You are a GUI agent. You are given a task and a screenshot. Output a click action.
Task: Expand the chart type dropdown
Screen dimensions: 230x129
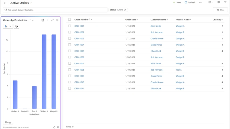[8, 26]
